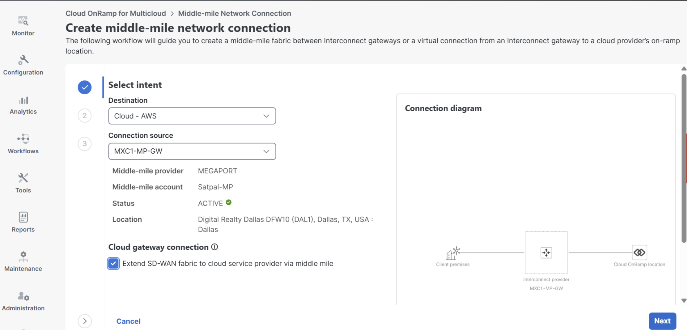
Task: Click the vertical scrollbar down arrow
Action: click(684, 301)
